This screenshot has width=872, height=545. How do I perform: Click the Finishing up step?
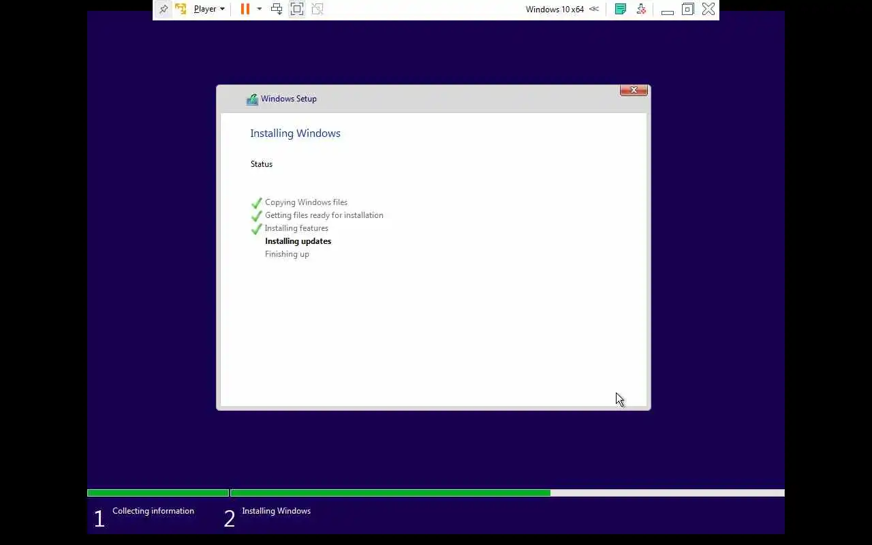(287, 254)
